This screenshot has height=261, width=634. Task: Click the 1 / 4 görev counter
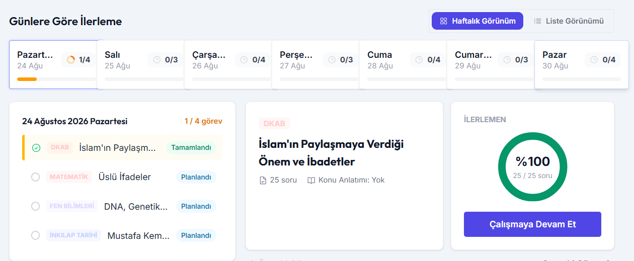pos(203,121)
